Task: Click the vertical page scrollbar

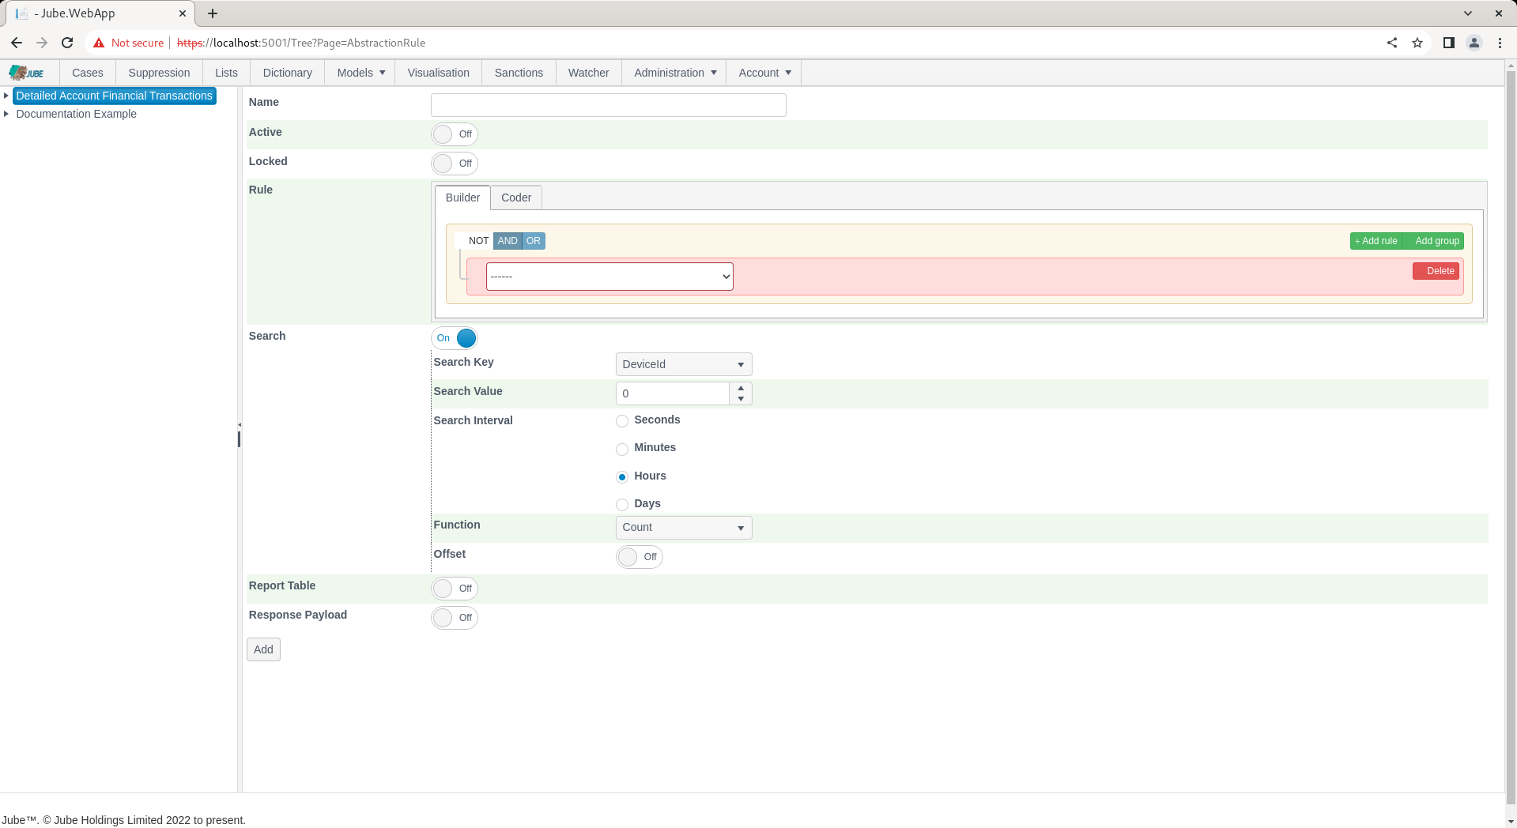Action: [x=1511, y=438]
